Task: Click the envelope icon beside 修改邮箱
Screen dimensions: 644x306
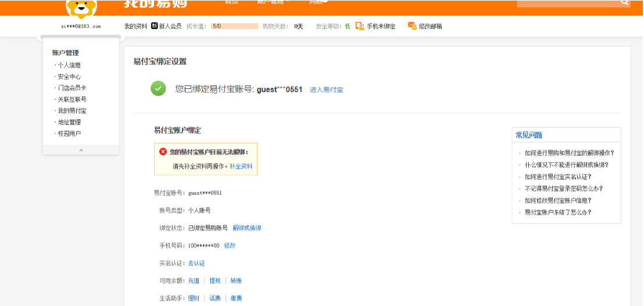Action: pyautogui.click(x=412, y=26)
